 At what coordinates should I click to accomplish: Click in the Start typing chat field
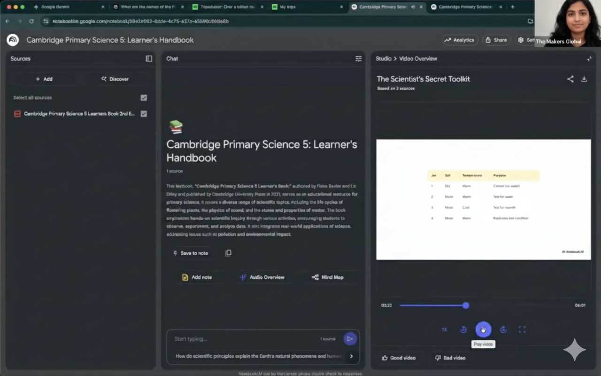[x=244, y=339]
